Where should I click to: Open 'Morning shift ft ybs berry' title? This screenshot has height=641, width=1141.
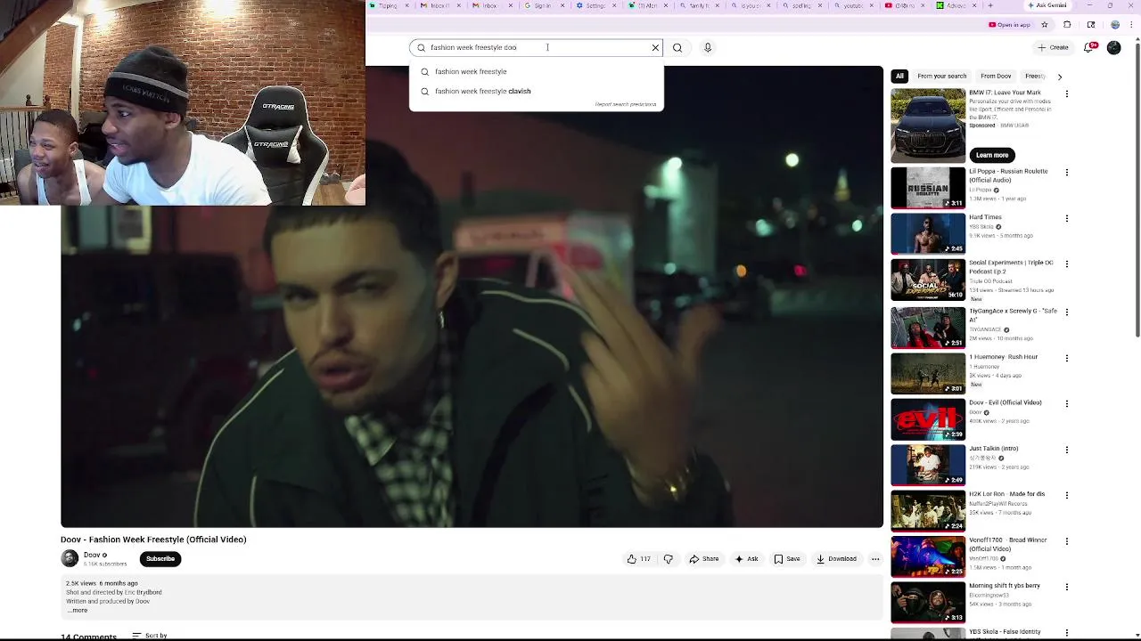(1005, 586)
